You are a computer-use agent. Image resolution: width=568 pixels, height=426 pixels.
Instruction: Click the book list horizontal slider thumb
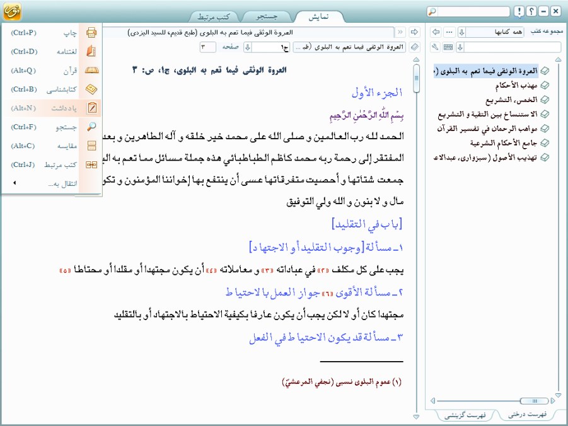(535, 401)
